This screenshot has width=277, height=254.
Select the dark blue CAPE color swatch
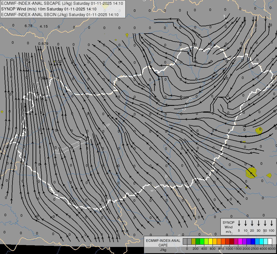pyautogui.click(x=253, y=241)
